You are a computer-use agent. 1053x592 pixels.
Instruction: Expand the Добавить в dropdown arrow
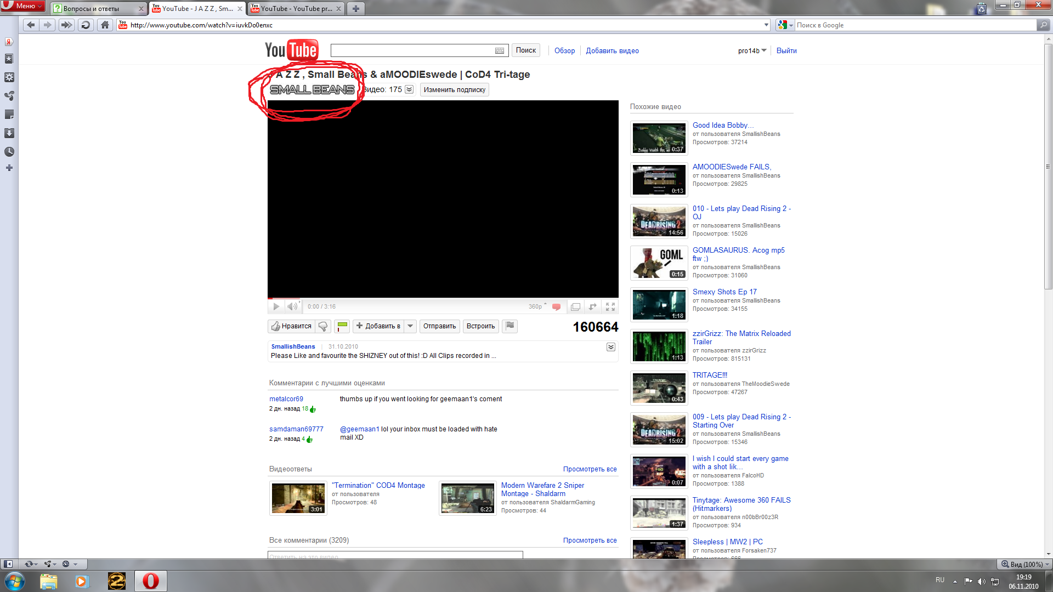pyautogui.click(x=410, y=326)
